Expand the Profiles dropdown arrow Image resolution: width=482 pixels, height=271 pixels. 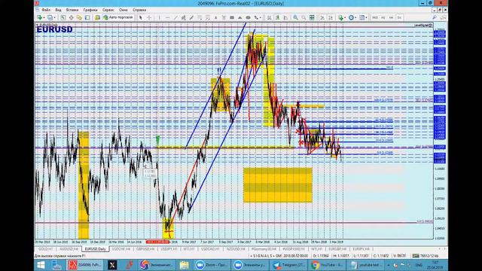54,17
